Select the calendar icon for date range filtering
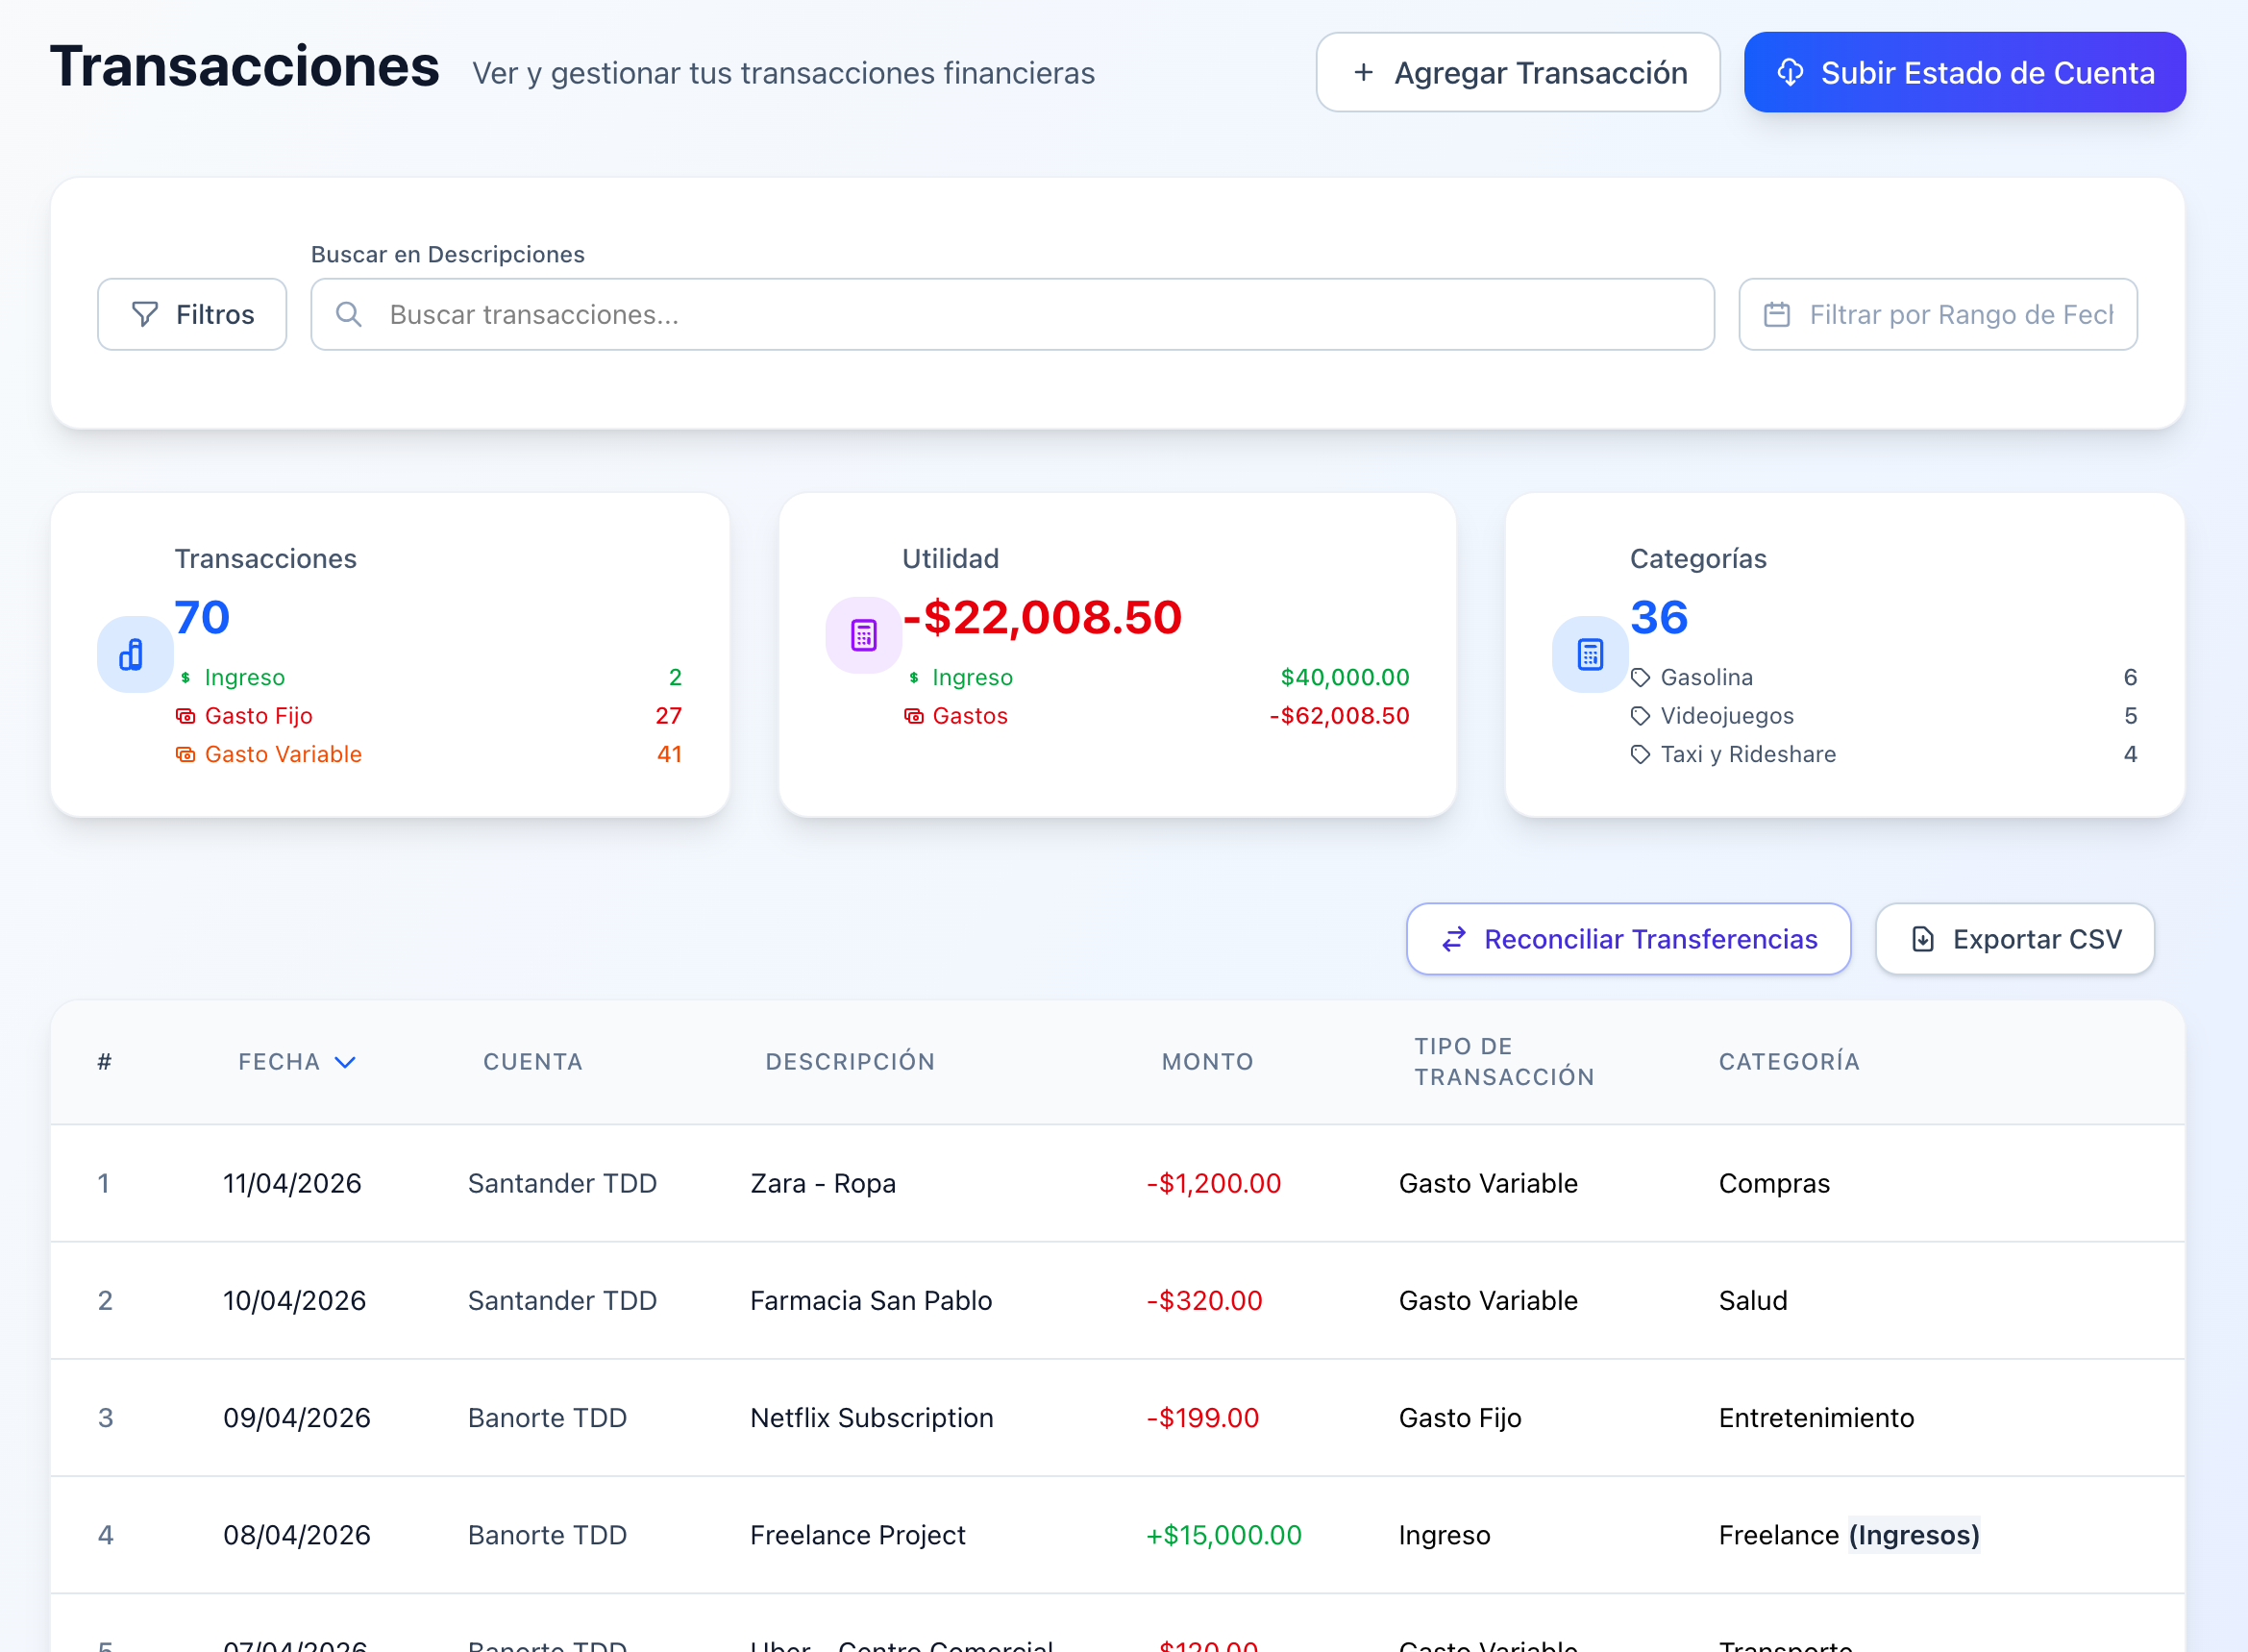 [1779, 314]
